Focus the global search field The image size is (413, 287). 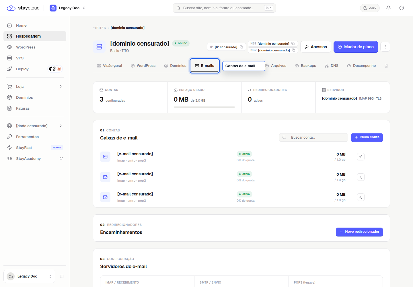224,8
